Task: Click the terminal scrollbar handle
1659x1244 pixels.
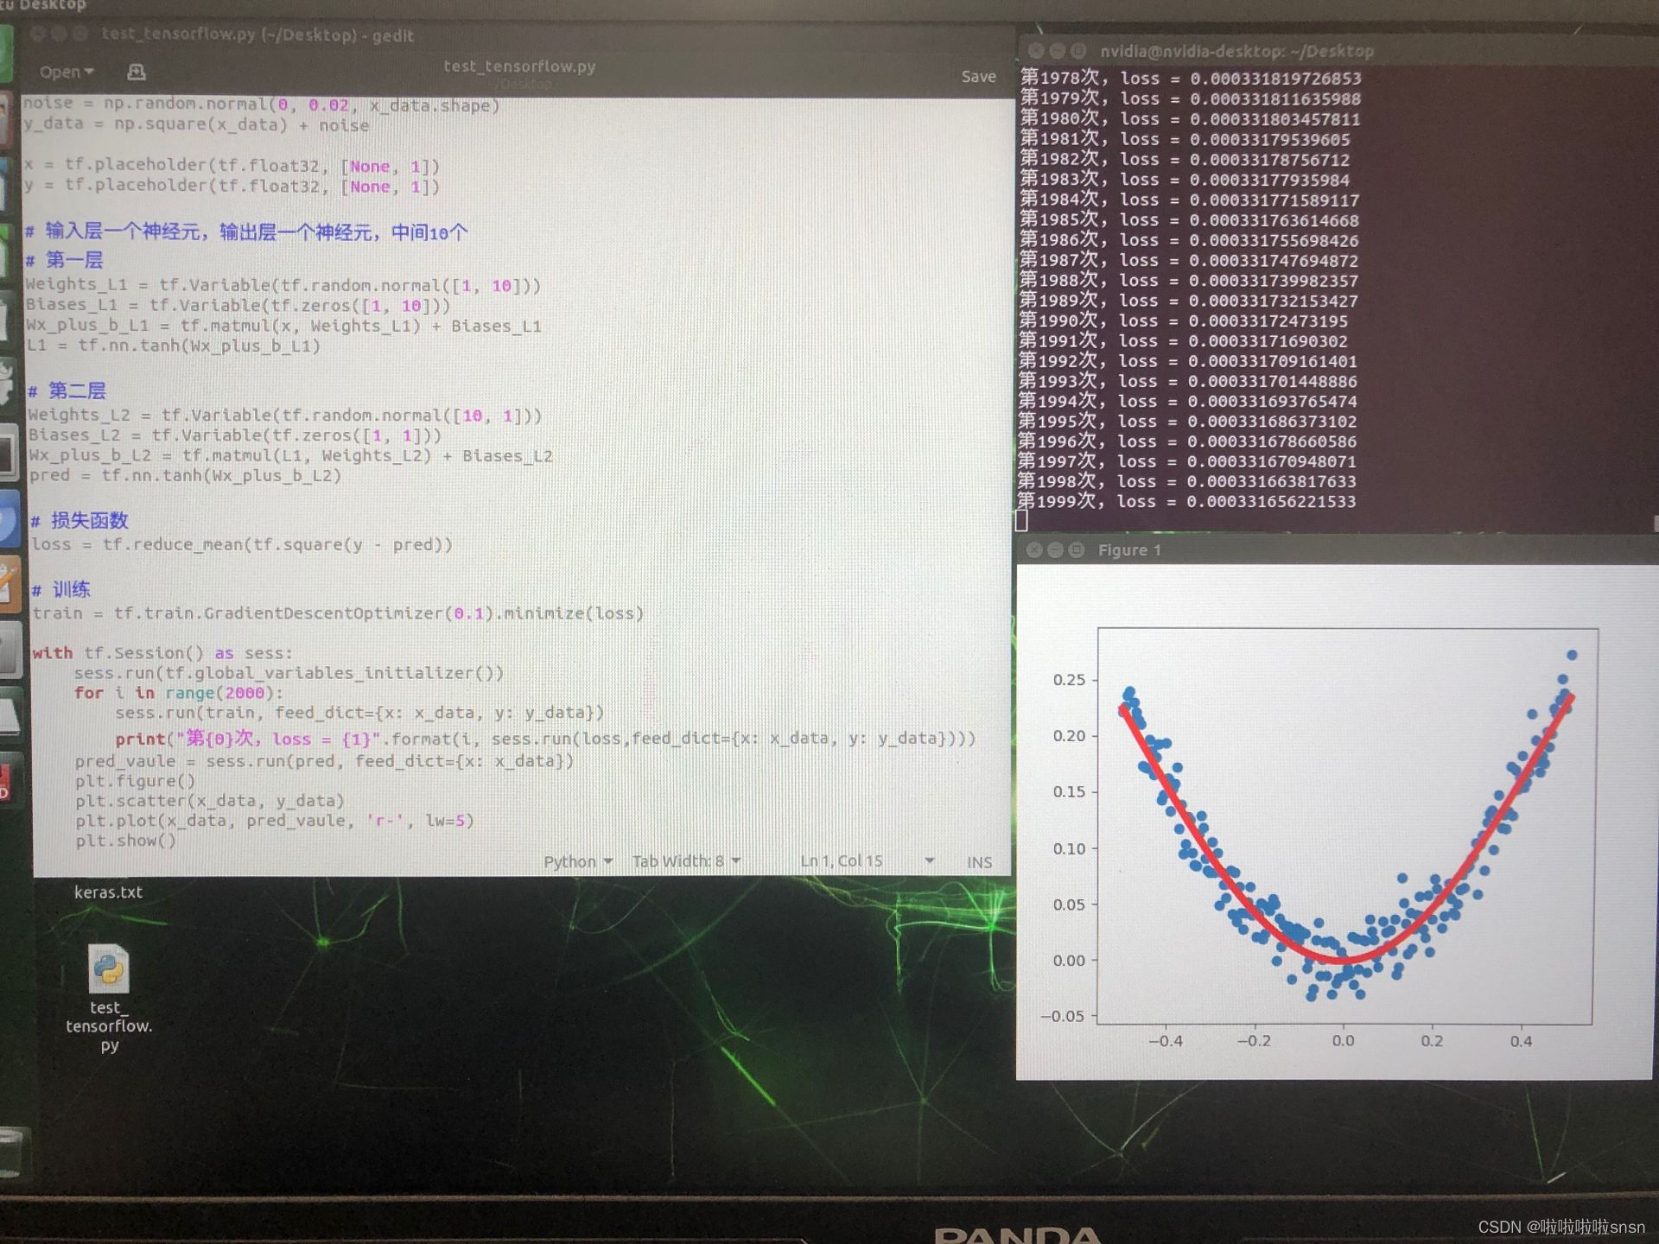Action: point(1655,524)
